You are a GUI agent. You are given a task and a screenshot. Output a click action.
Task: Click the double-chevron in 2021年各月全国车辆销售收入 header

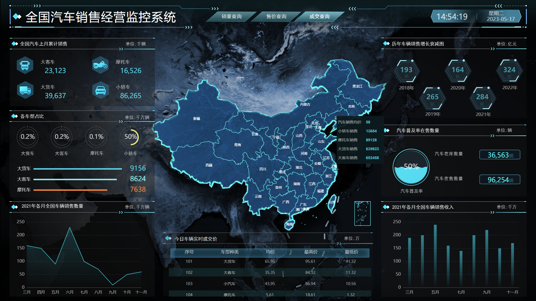[492, 212]
